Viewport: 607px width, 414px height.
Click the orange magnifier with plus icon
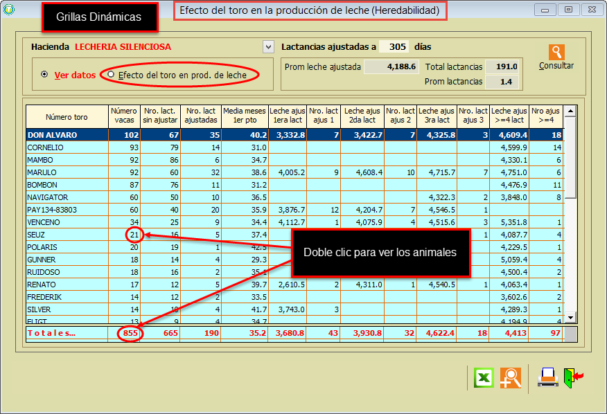pos(511,378)
